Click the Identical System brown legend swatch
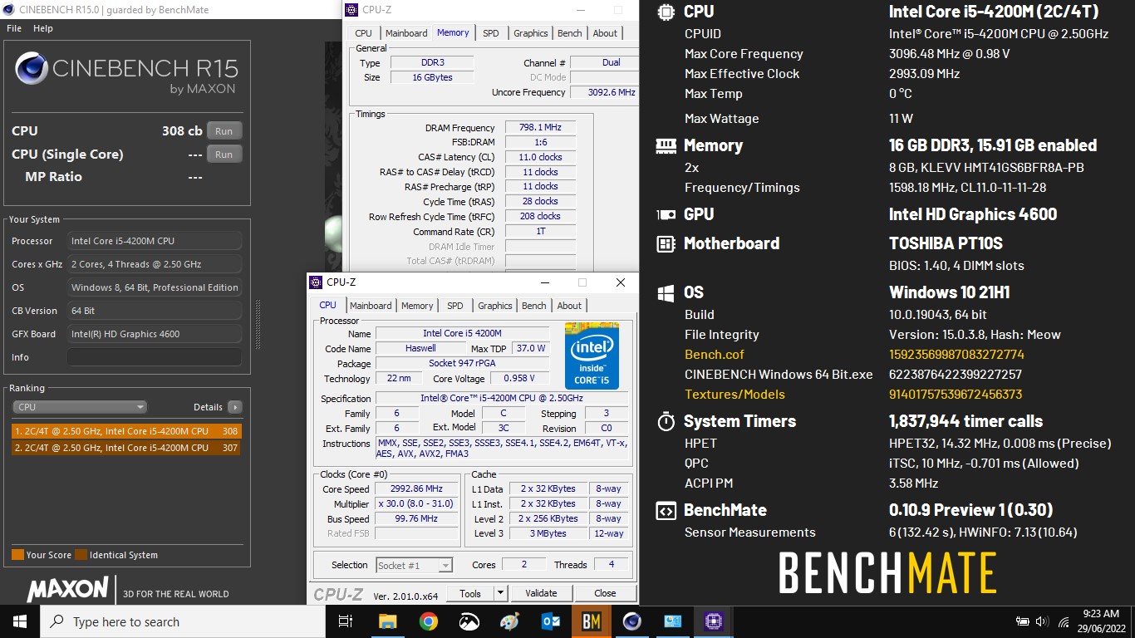Image resolution: width=1135 pixels, height=638 pixels. [81, 555]
